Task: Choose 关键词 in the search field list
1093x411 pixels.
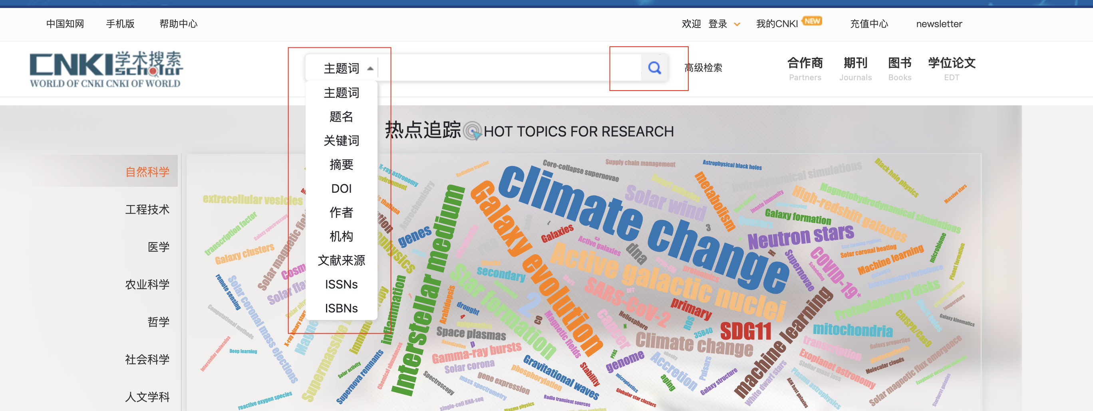Action: pyautogui.click(x=341, y=141)
